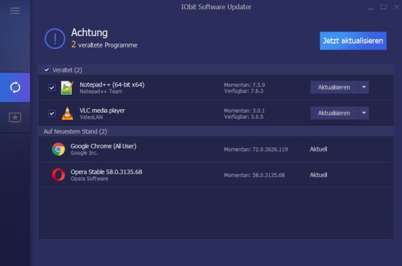
Task: Toggle the Veraltet (2) select-all checkbox
Action: click(47, 70)
